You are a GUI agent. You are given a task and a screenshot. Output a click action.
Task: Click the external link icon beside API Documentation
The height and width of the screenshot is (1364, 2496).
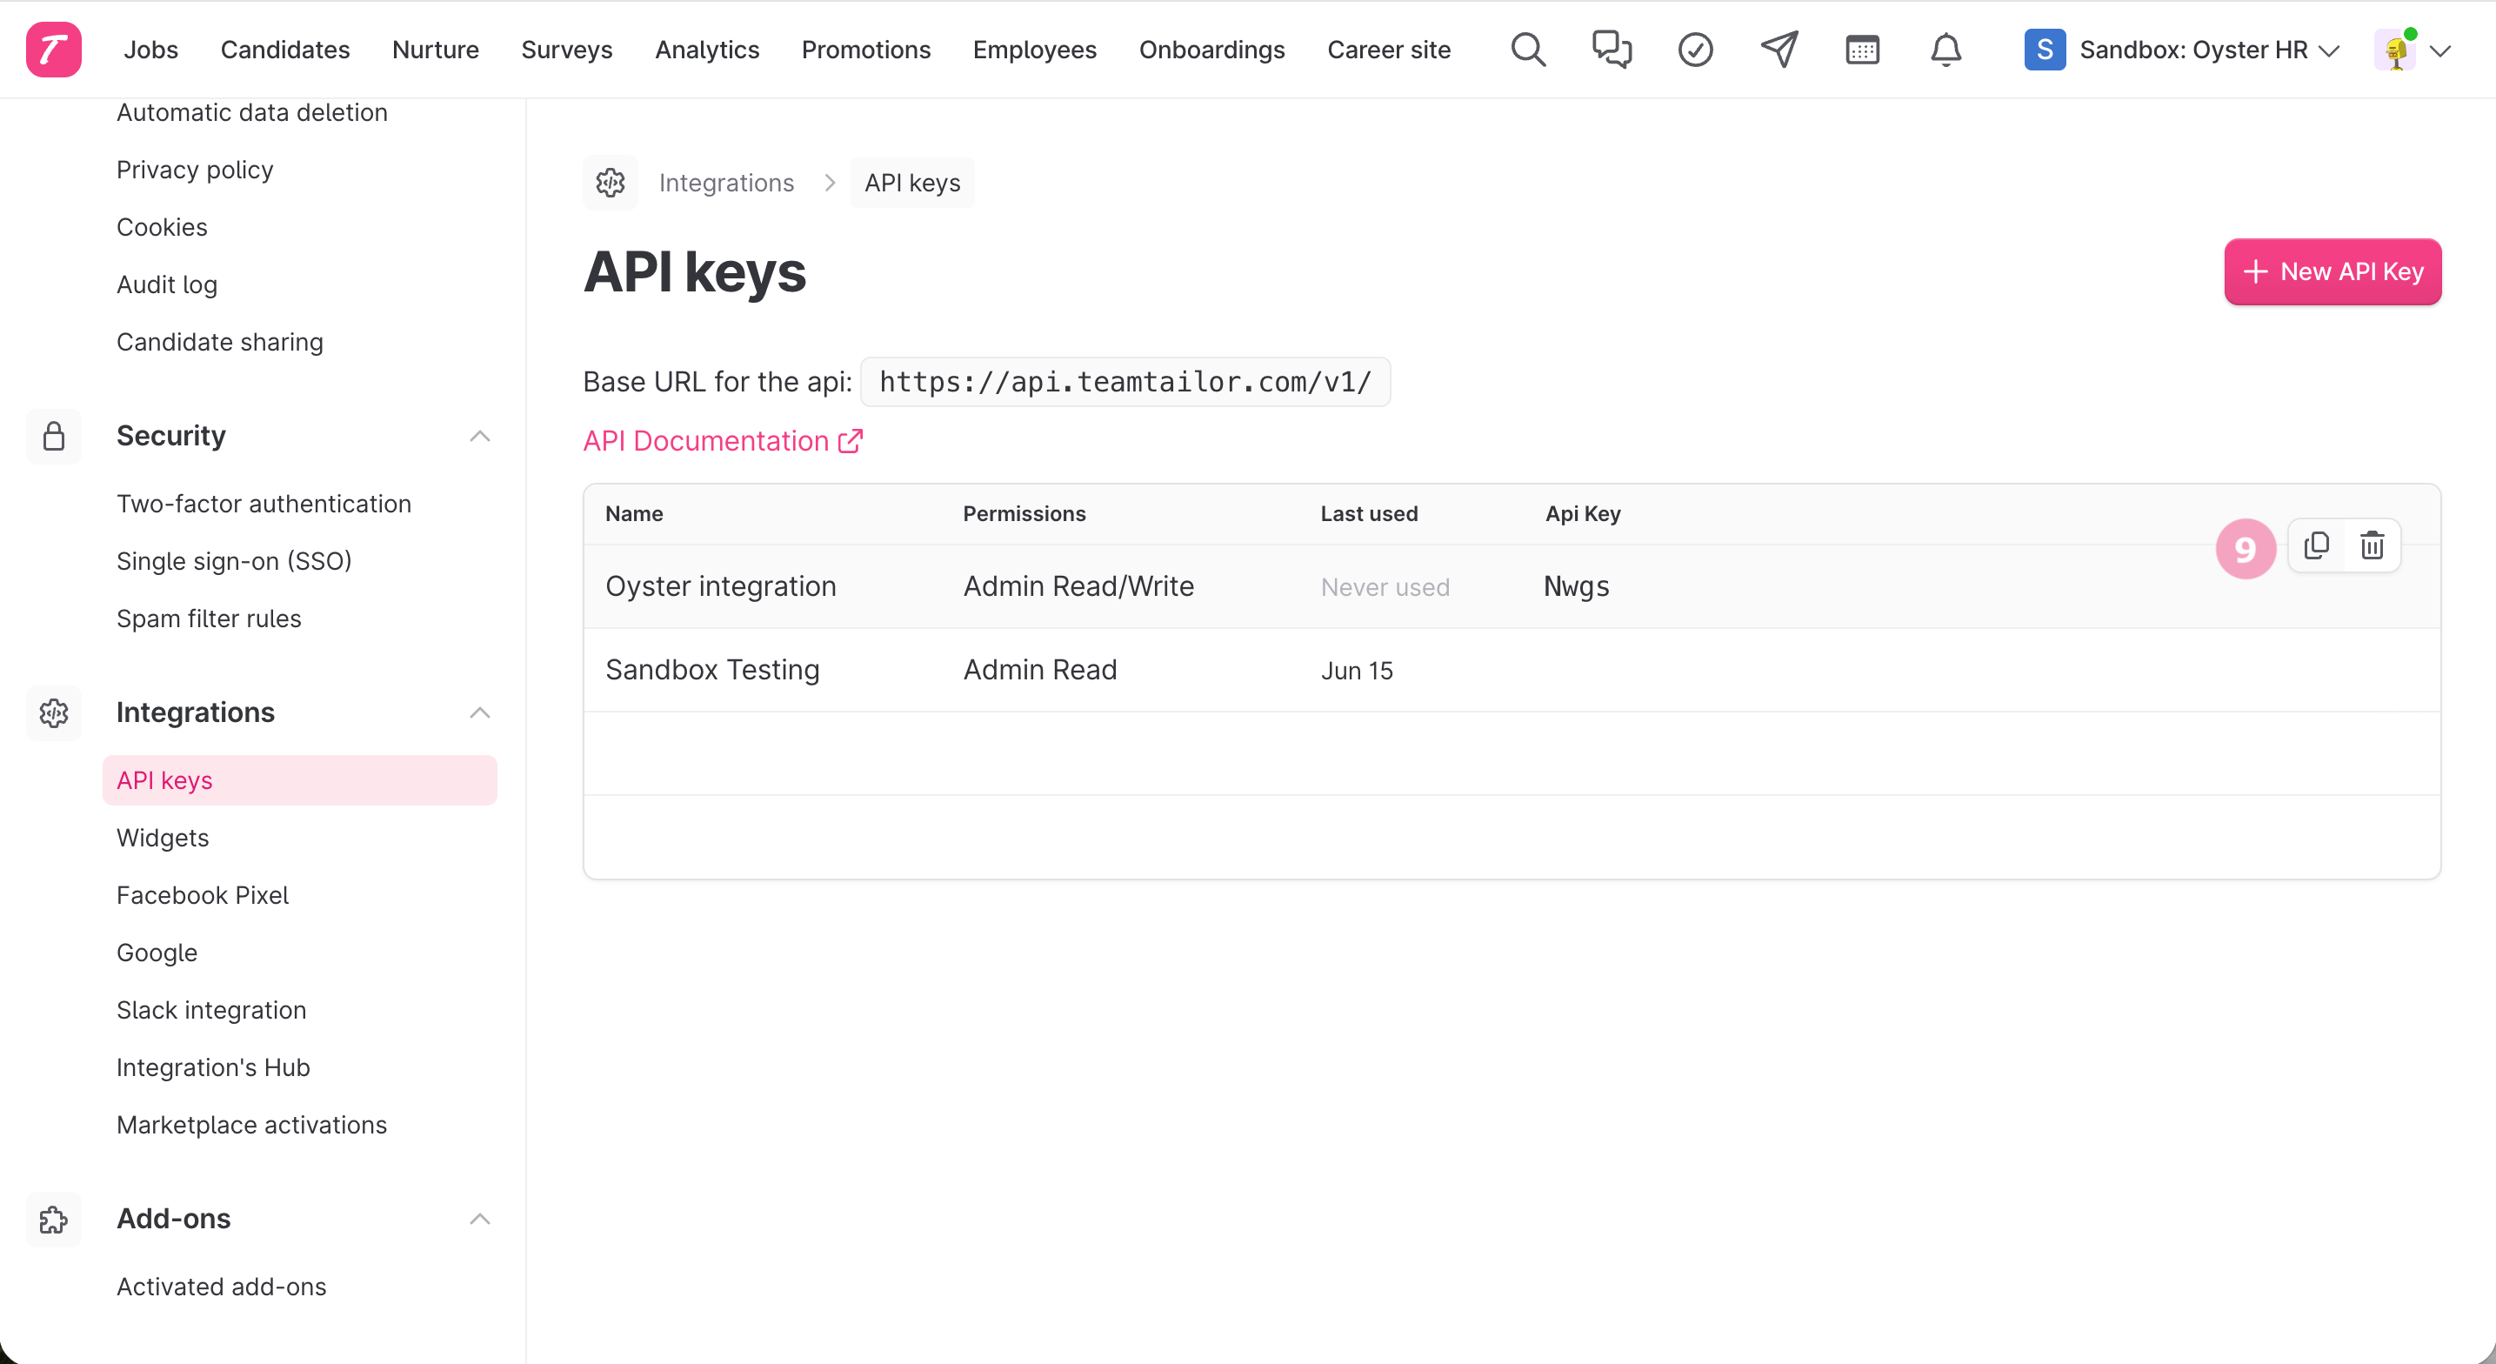point(850,441)
